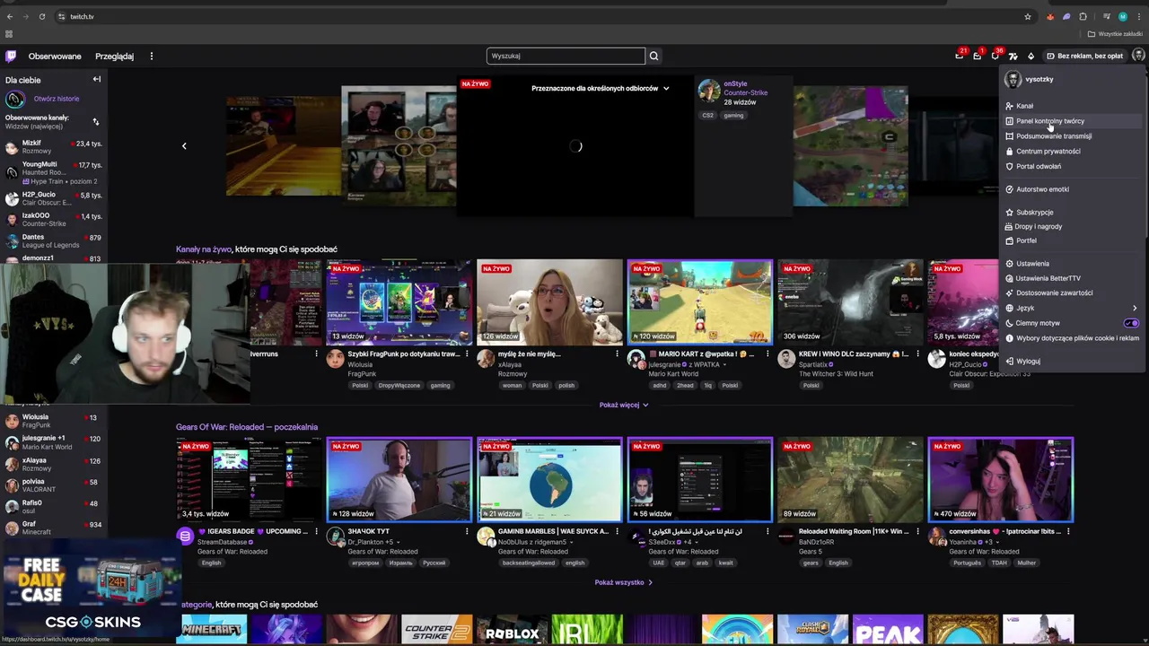Open Centrum prywatności menu item
The image size is (1149, 646).
click(x=1072, y=152)
